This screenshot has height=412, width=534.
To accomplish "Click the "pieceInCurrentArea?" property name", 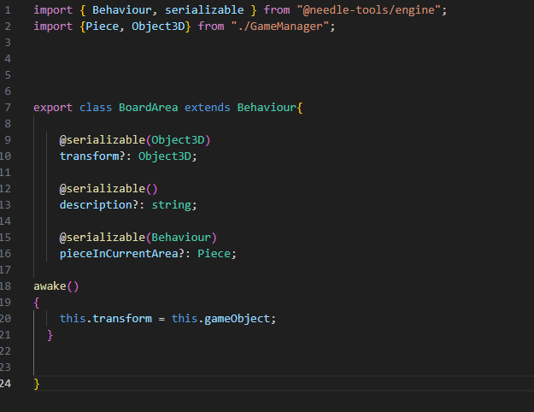I will [122, 254].
